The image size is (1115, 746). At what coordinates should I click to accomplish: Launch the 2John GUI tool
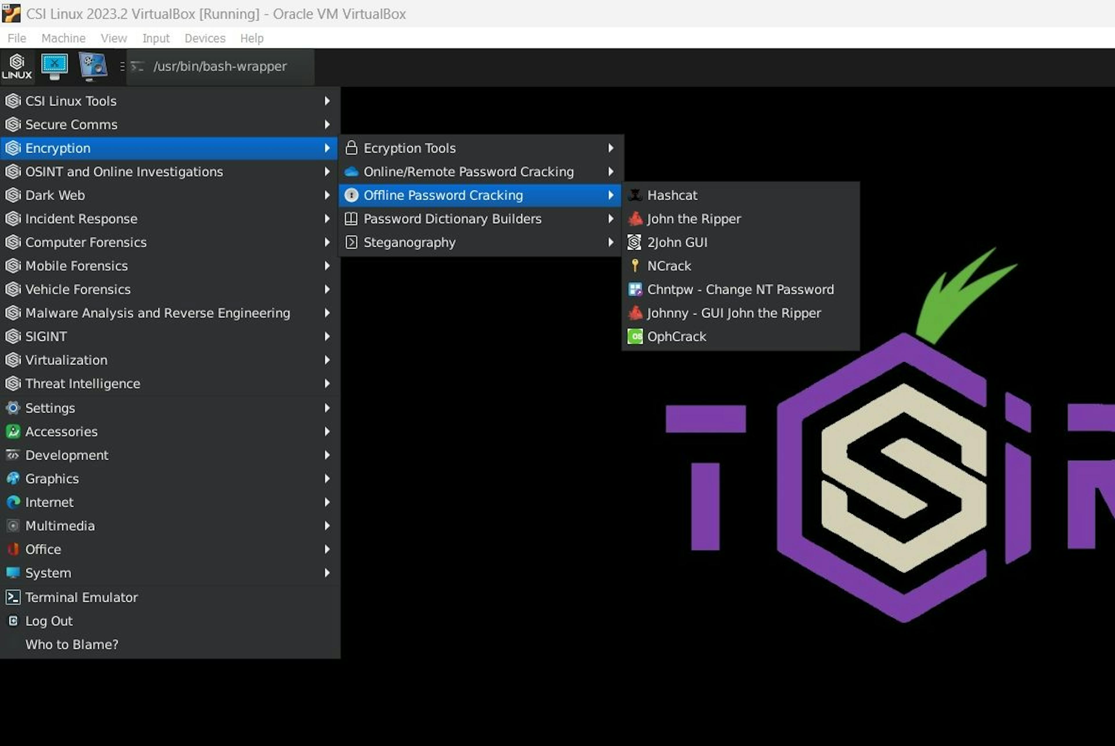(x=677, y=242)
